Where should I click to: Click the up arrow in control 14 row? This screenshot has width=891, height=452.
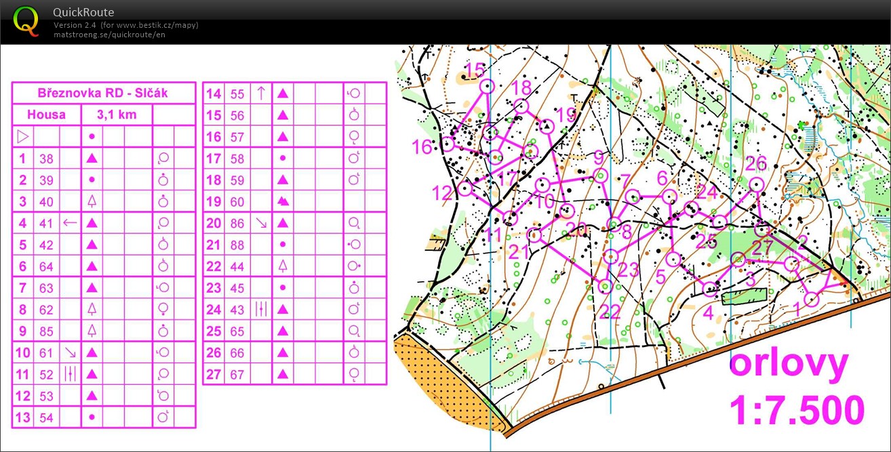(261, 94)
